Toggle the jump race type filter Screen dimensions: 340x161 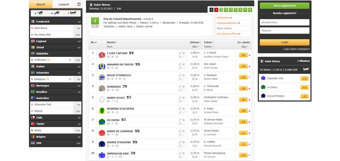pos(56,13)
